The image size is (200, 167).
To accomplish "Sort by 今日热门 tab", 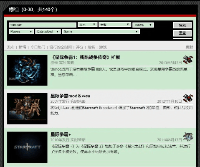I will tap(38, 47).
